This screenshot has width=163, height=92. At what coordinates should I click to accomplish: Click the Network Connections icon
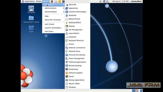(67, 48)
